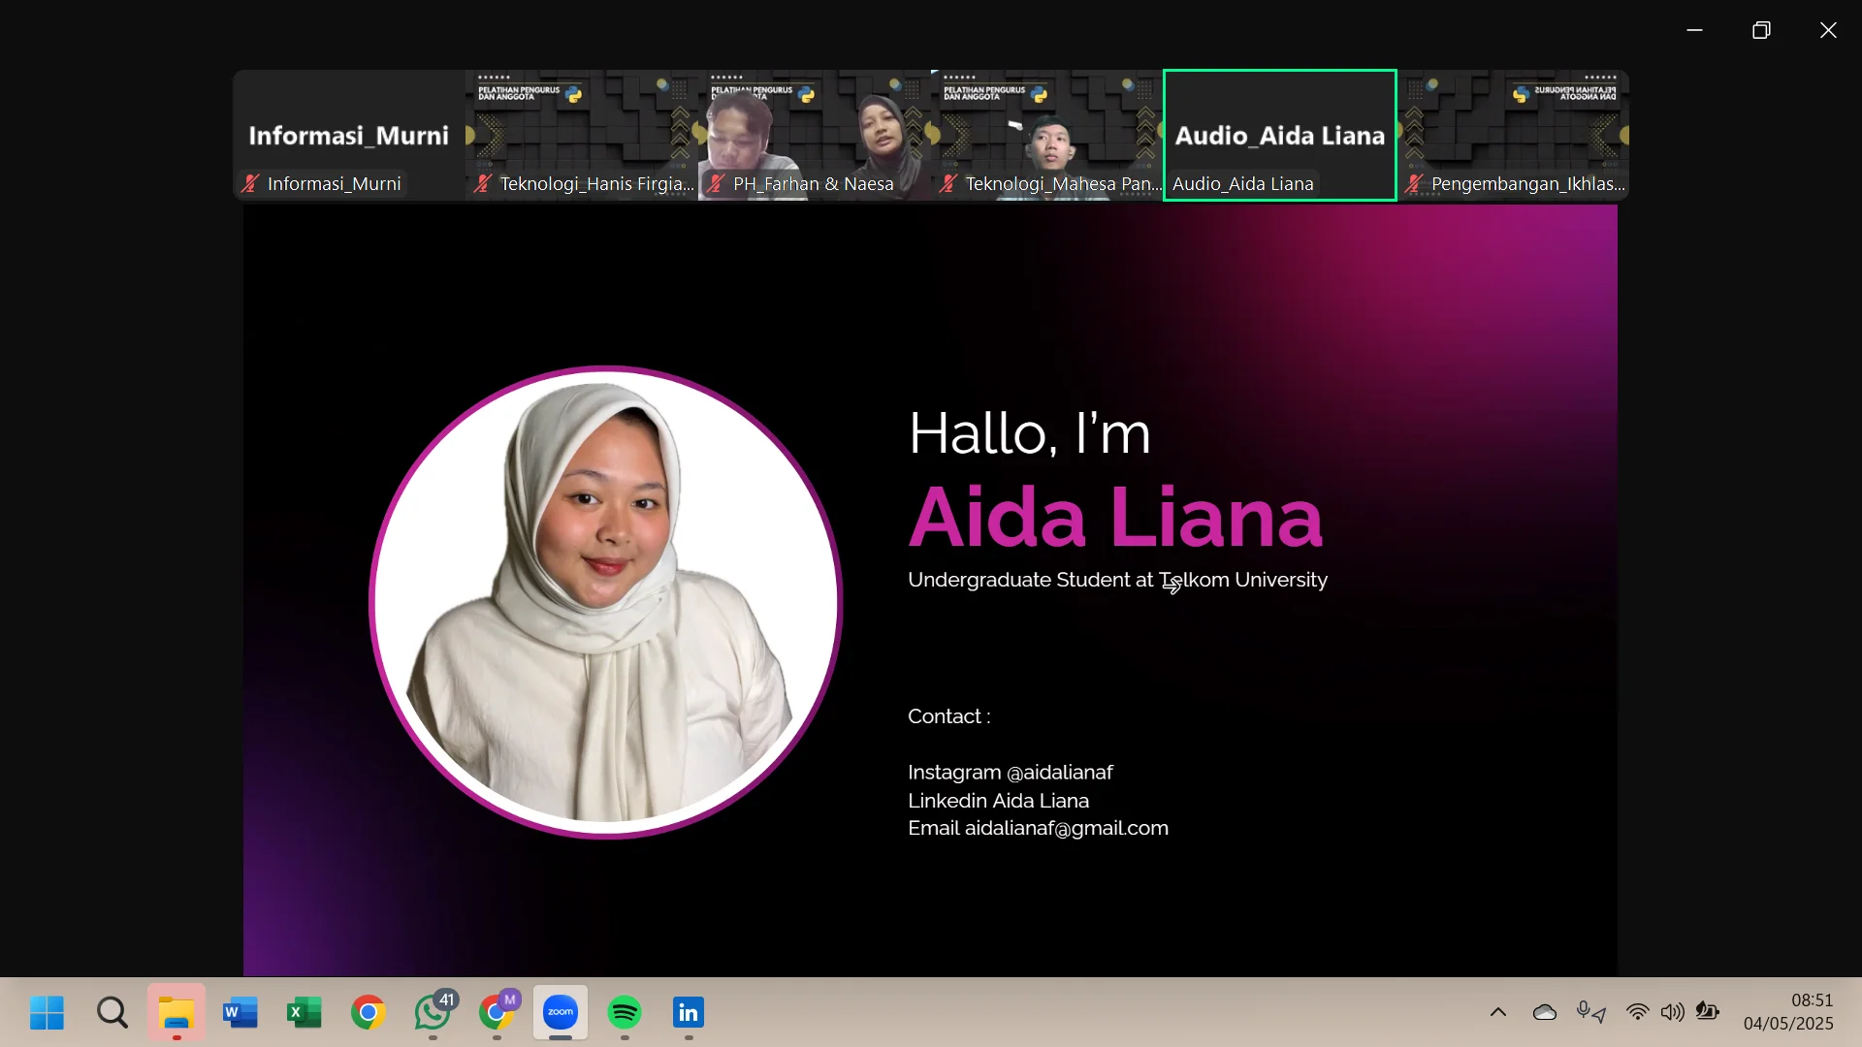Launch Microsoft Excel from the taskbar
The image size is (1862, 1047).
tap(305, 1013)
